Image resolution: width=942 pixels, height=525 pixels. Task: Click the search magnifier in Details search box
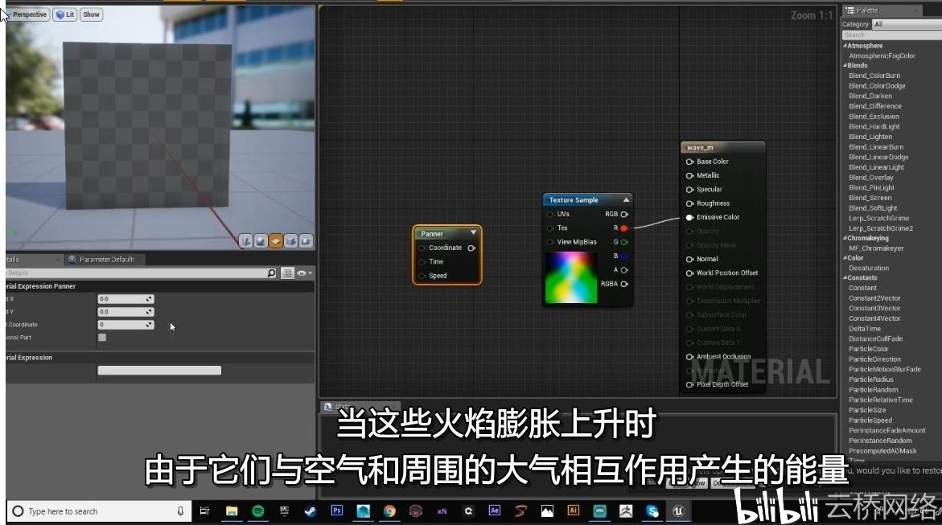pos(272,273)
